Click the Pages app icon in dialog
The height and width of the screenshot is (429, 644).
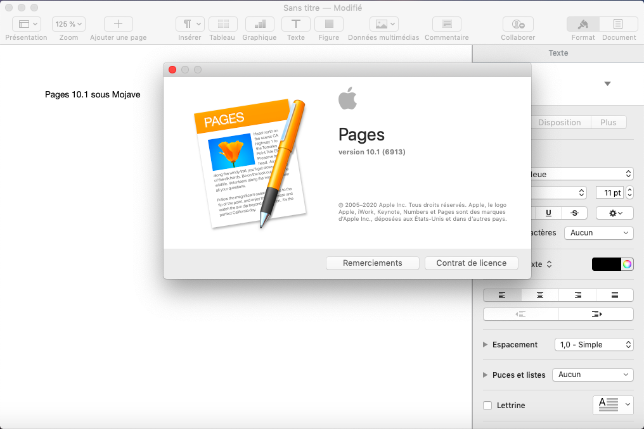pyautogui.click(x=250, y=164)
